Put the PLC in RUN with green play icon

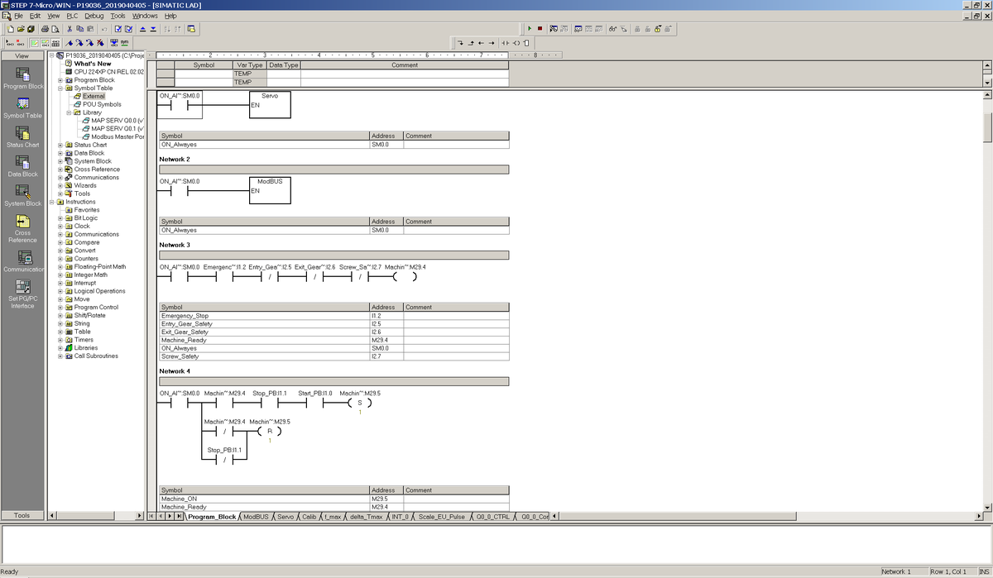pyautogui.click(x=530, y=29)
